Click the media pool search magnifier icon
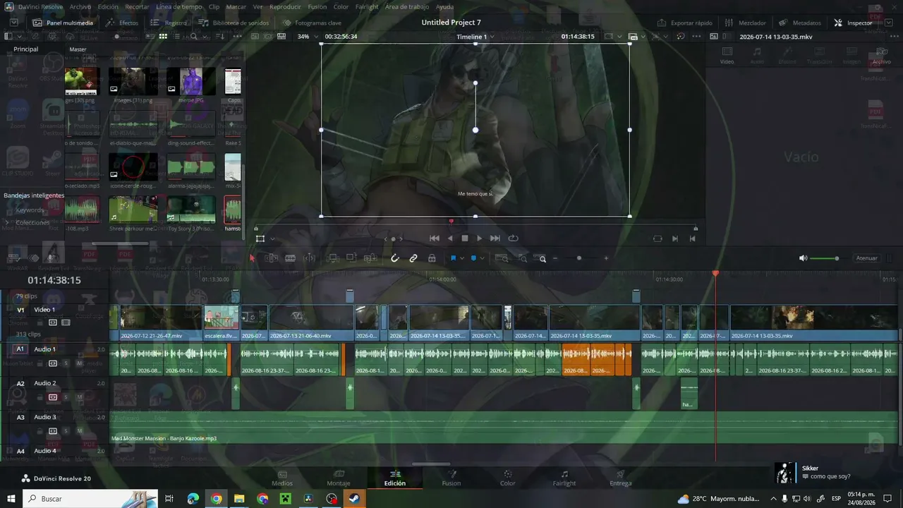Screen dimensions: 903x508 pos(194,36)
